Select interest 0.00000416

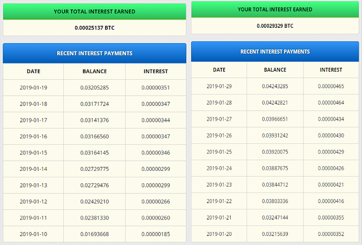click(331, 201)
